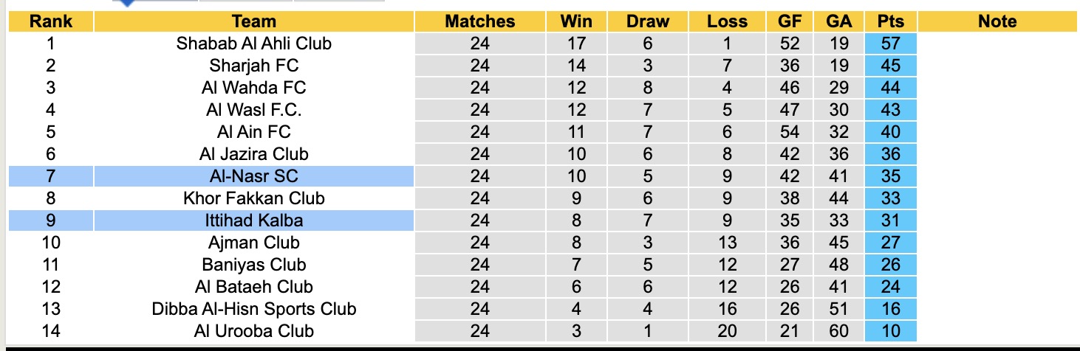Viewport: 1080px width, 351px height.
Task: Click the Shabab Al Ahli Club team name
Action: pyautogui.click(x=253, y=44)
